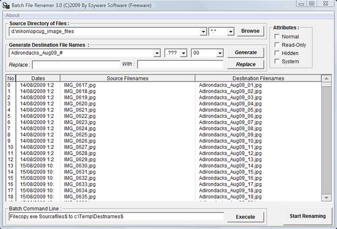Minimize the Batch File Renamer window
This screenshot has height=229, width=337.
coord(302,3)
